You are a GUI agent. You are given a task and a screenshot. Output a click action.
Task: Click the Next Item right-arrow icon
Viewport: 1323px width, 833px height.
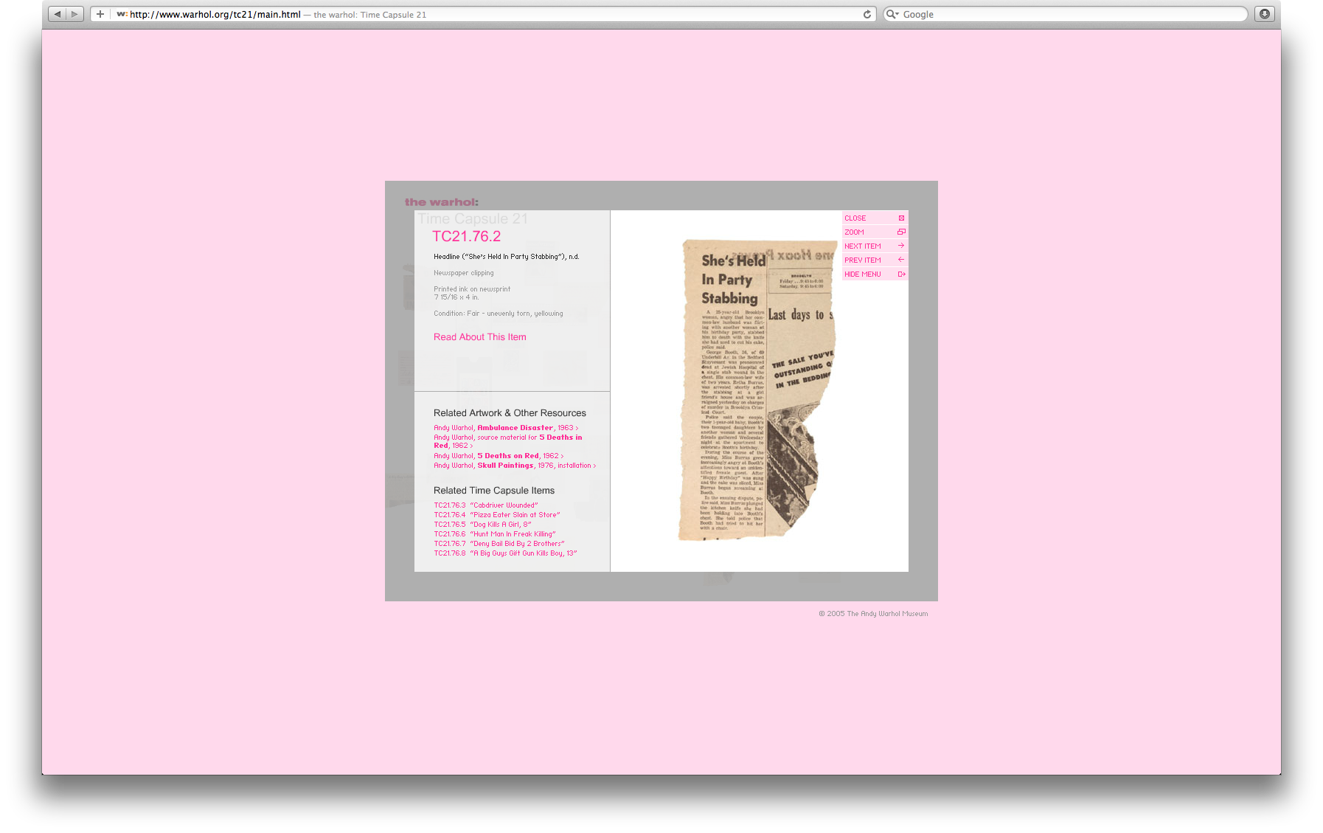click(x=901, y=246)
